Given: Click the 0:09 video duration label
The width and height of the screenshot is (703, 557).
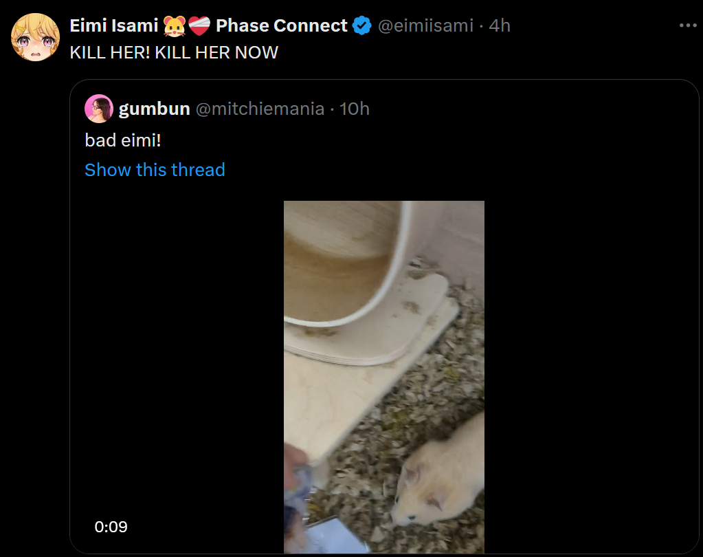Looking at the screenshot, I should (111, 527).
